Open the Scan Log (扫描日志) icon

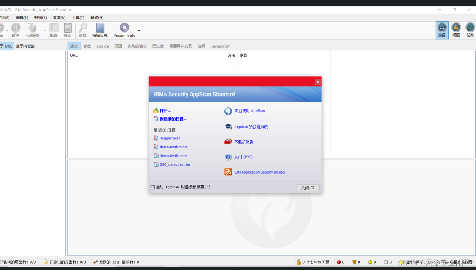point(100,28)
